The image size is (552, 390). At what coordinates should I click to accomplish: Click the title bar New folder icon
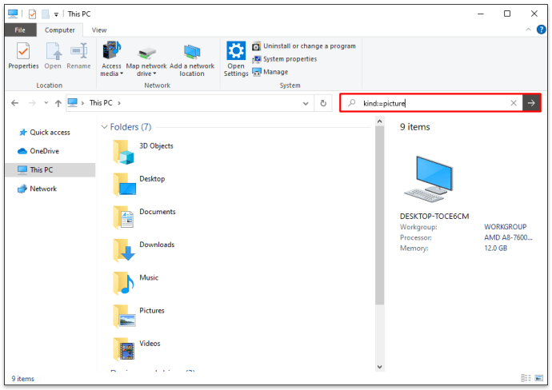[46, 14]
